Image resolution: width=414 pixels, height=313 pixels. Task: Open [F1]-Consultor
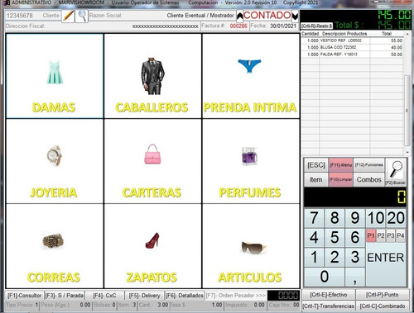pos(24,296)
